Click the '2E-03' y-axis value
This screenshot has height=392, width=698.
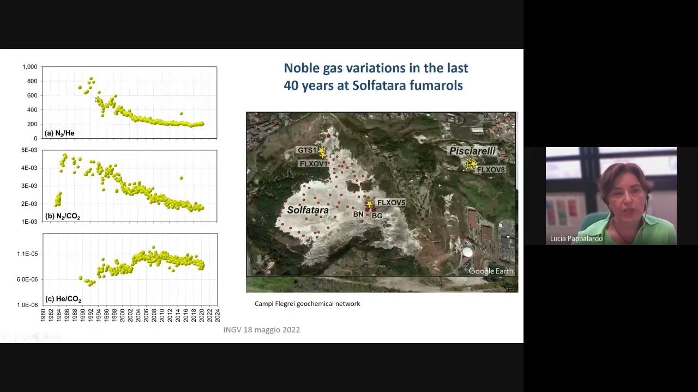pyautogui.click(x=29, y=204)
